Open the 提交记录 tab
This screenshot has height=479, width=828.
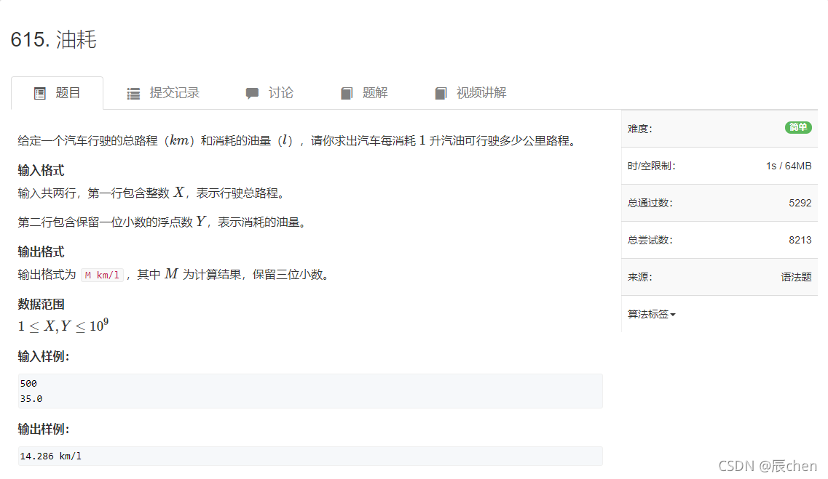(163, 93)
